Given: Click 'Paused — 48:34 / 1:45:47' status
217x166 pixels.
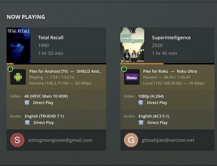Looking at the screenshot, I should 167,77.
